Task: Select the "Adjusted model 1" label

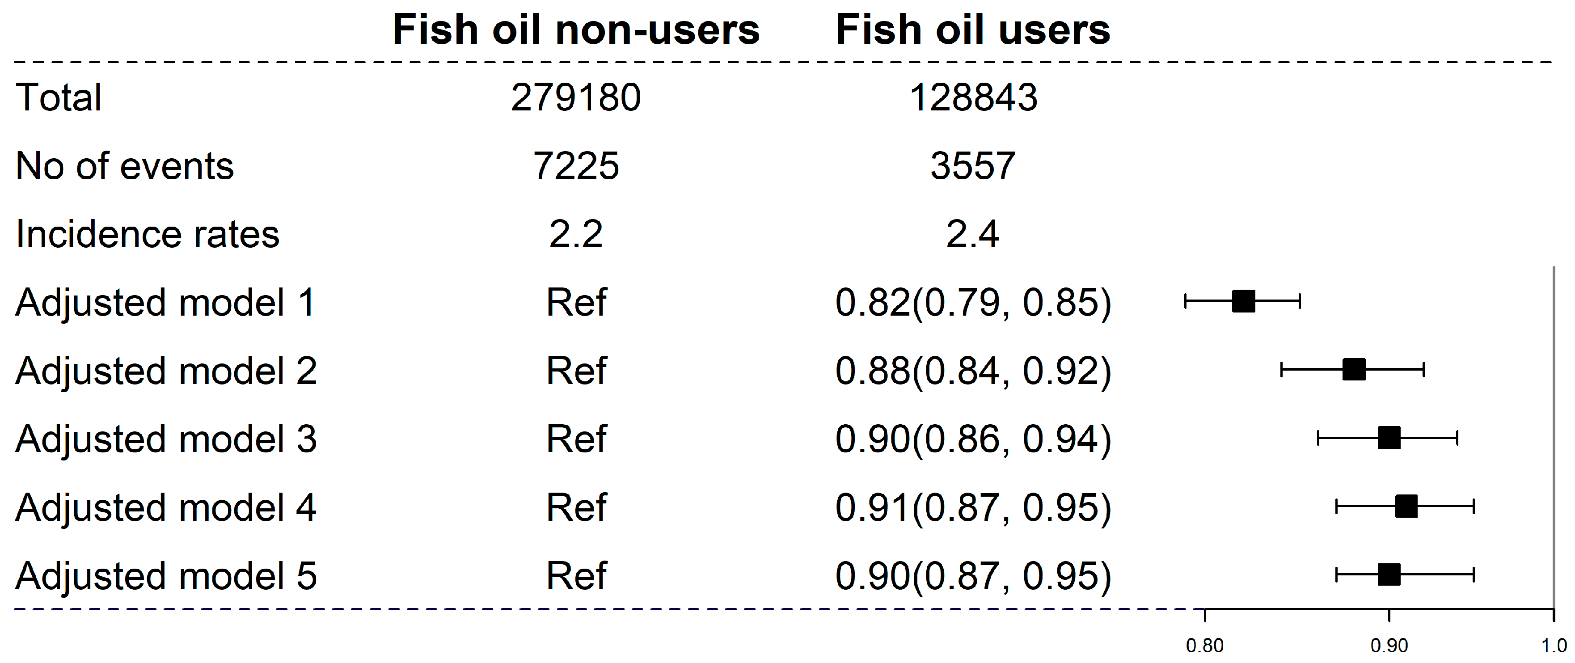Action: (166, 302)
